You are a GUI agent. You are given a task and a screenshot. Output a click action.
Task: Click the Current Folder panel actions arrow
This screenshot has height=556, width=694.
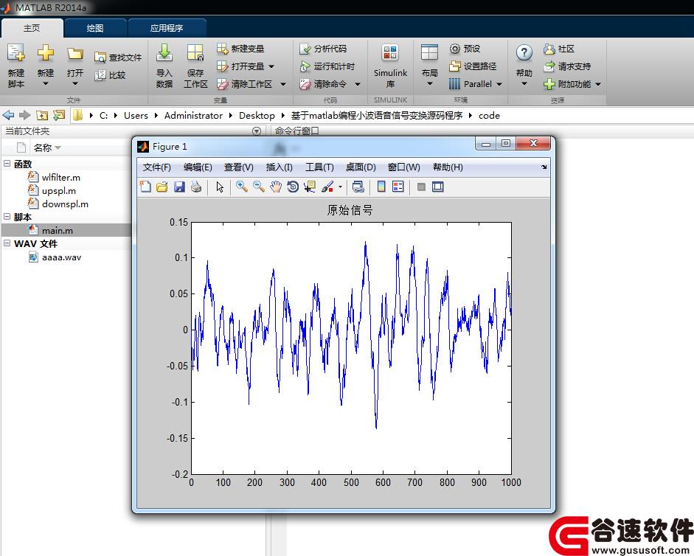point(256,131)
